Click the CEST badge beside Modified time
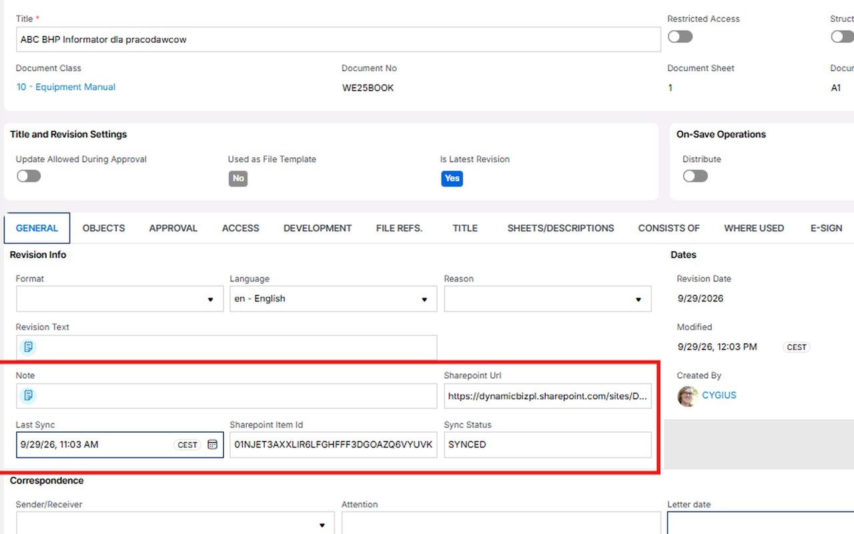This screenshot has width=854, height=534. pyautogui.click(x=797, y=347)
